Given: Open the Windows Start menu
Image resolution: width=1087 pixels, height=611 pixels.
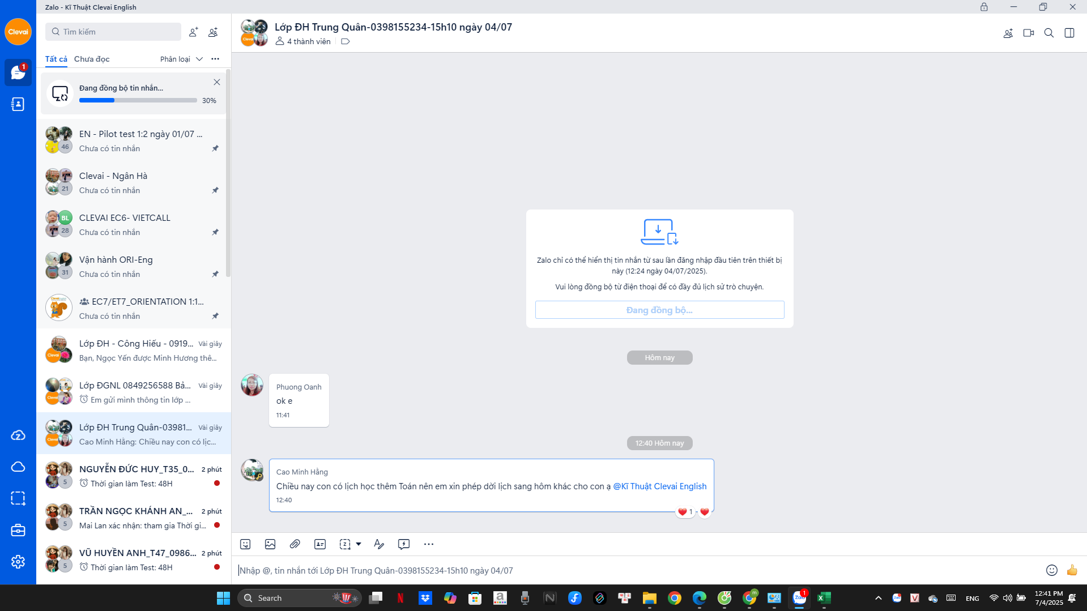Looking at the screenshot, I should [x=224, y=598].
